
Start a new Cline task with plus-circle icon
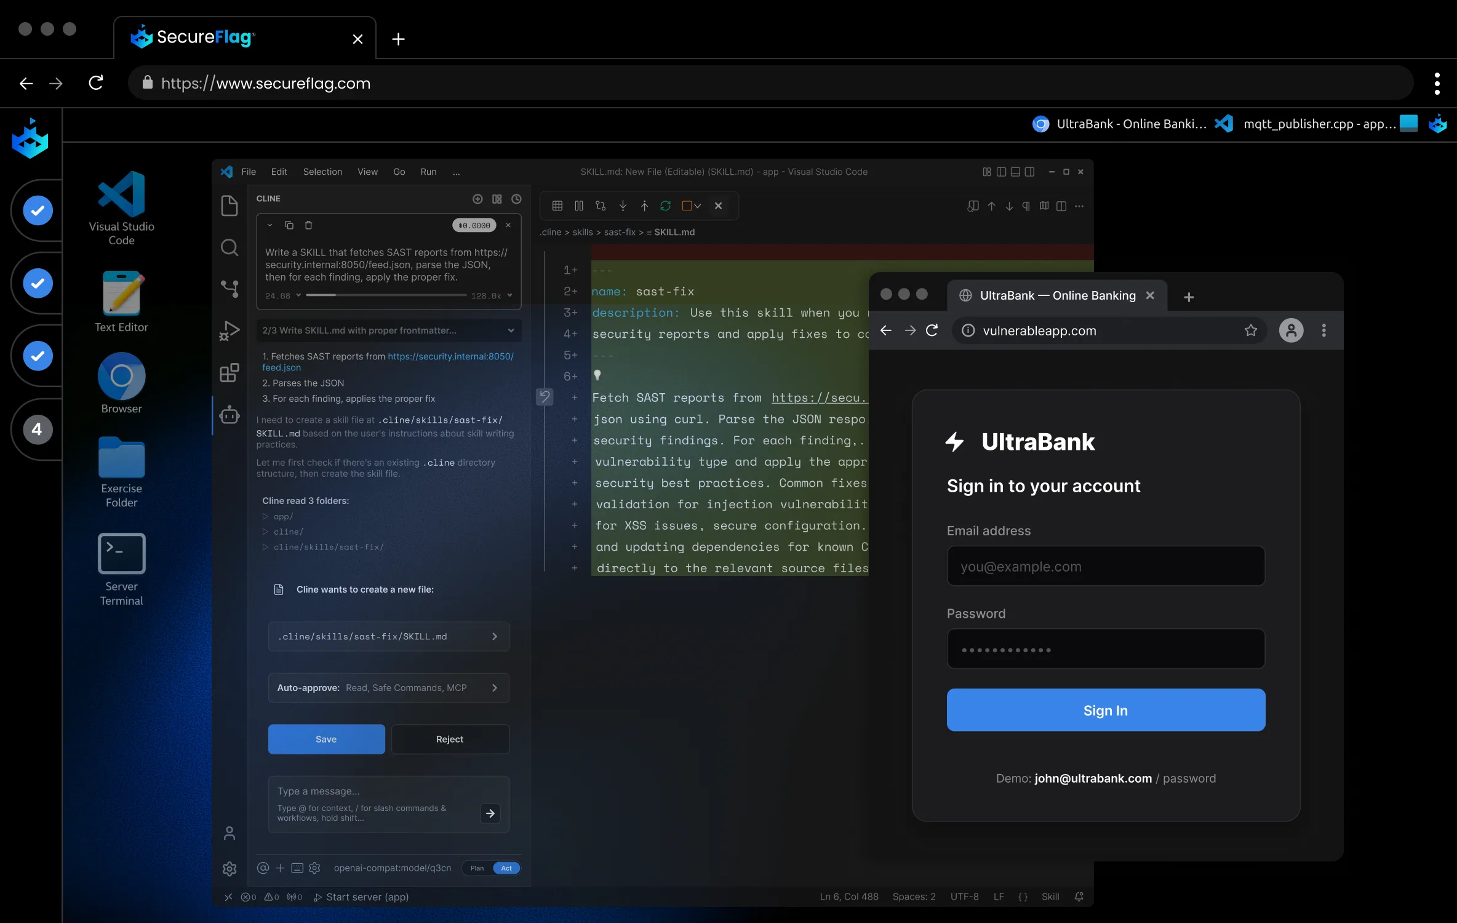click(477, 199)
